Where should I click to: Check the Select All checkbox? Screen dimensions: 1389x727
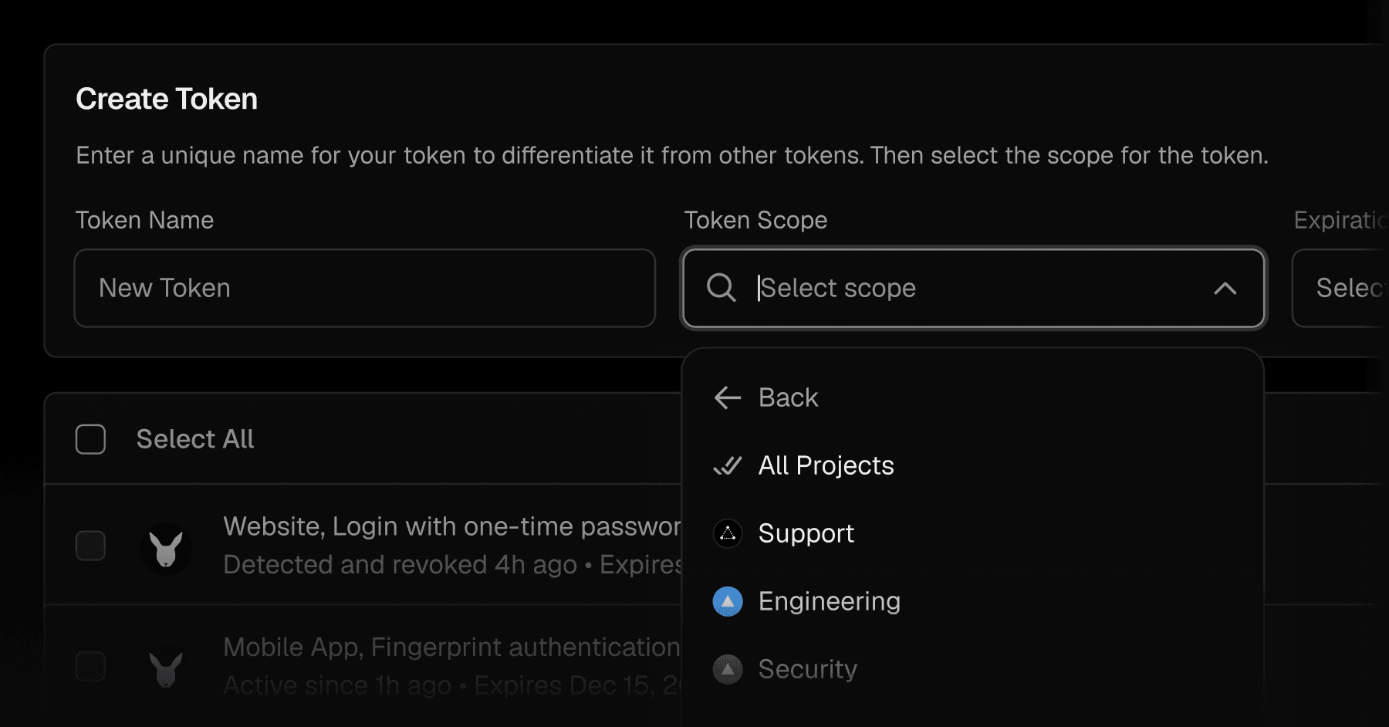[90, 439]
